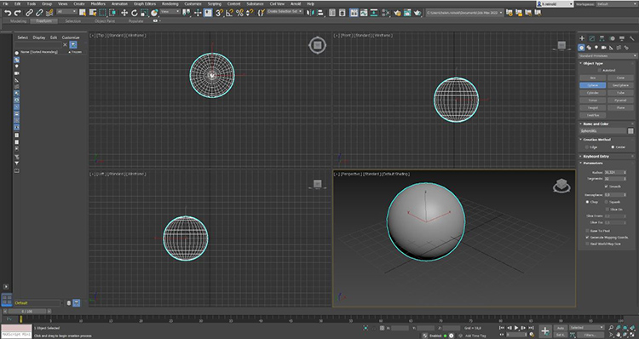Toggle the 3D Snaps icon
This screenshot has height=339, width=639.
pos(219,13)
